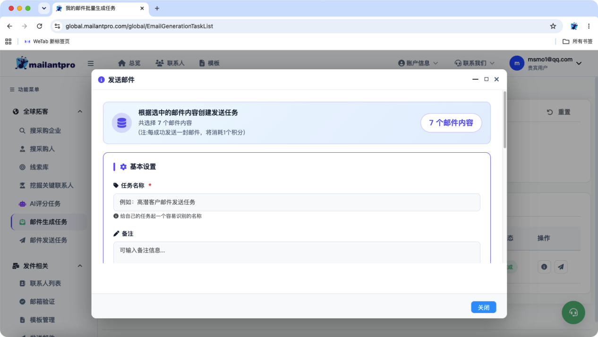
Task: Click the mailantpro extension icon in toolbar
Action: pyautogui.click(x=574, y=26)
